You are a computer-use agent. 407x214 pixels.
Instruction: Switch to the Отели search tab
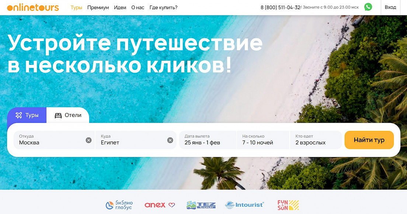68,115
